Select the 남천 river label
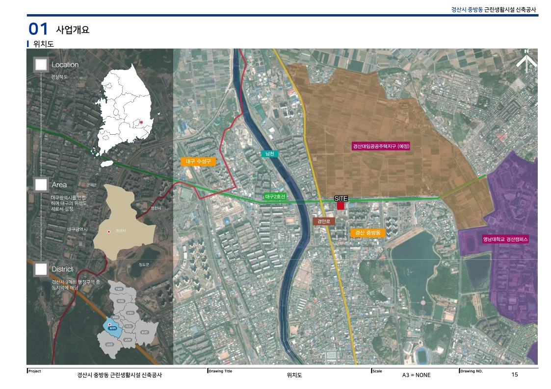Image resolution: width=551 pixels, height=389 pixels. (269, 154)
